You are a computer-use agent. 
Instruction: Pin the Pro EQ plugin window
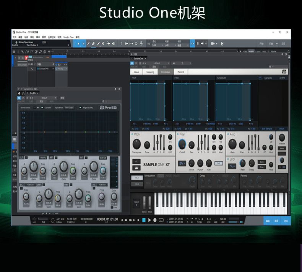115,89
